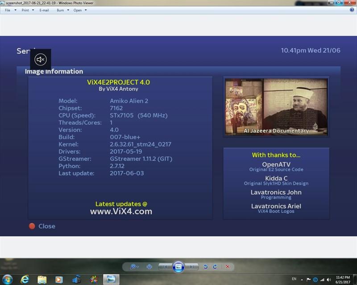Go to the previous photo
Screen dimensions: 357x285
pyautogui.click(x=165, y=267)
